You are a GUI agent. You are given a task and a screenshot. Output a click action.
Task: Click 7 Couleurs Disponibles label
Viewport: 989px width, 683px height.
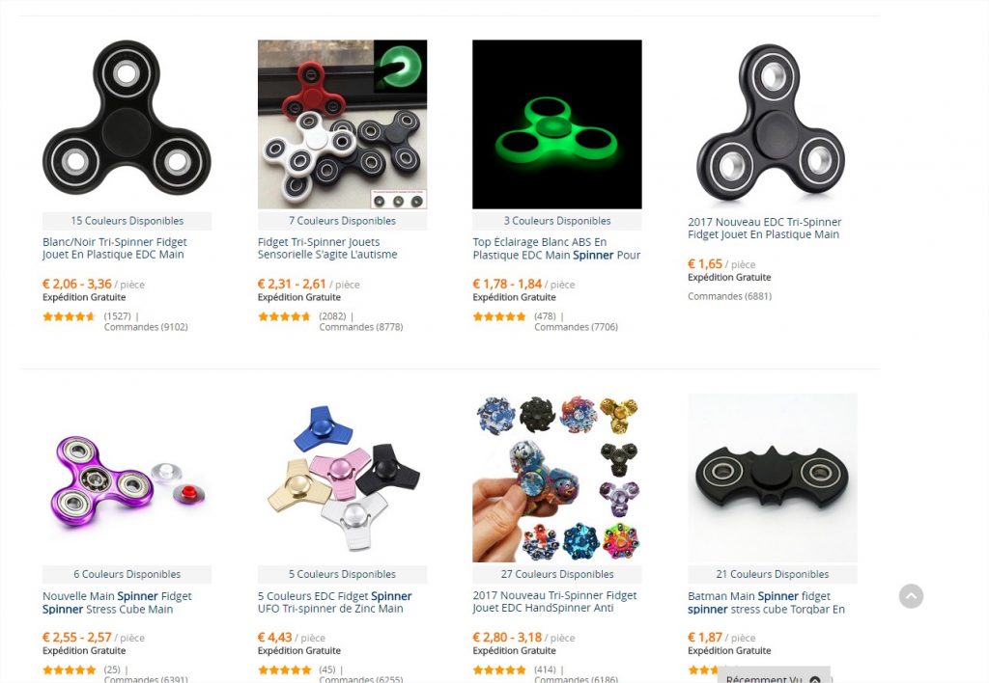pos(342,221)
